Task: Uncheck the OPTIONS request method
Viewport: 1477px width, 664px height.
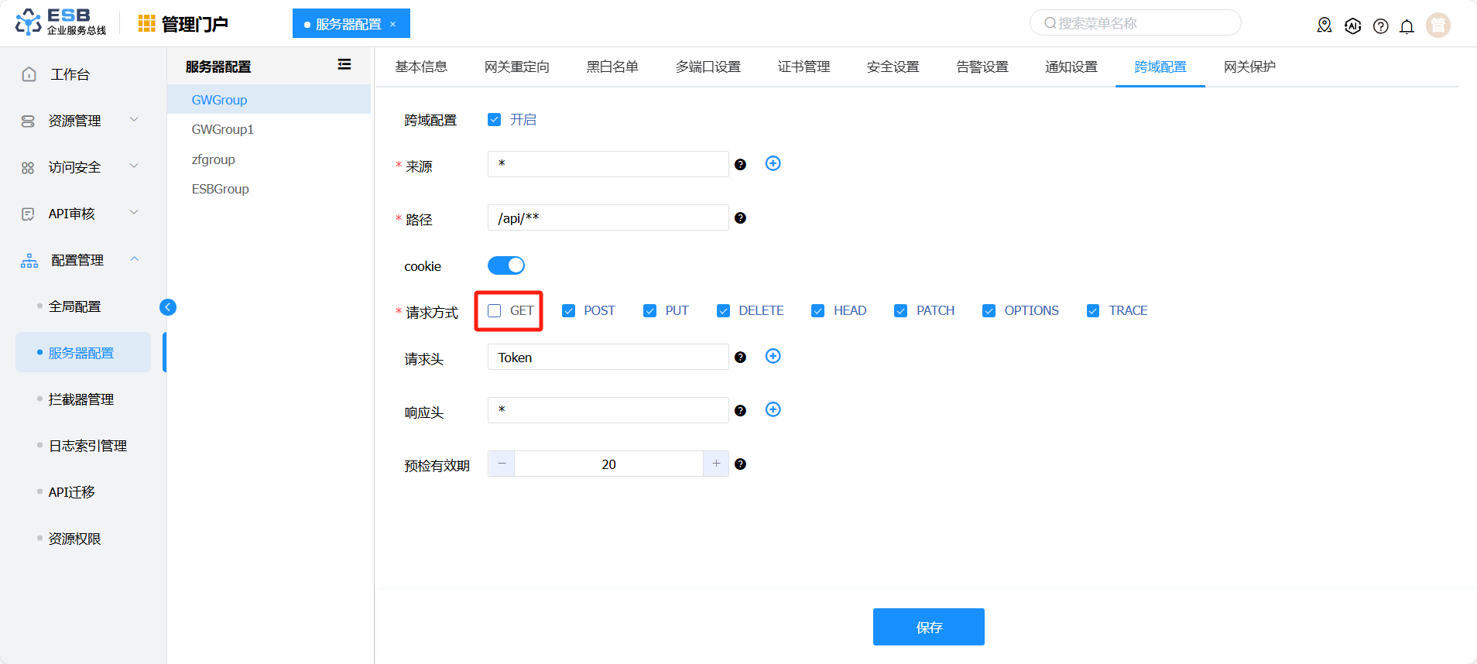Action: click(x=989, y=310)
